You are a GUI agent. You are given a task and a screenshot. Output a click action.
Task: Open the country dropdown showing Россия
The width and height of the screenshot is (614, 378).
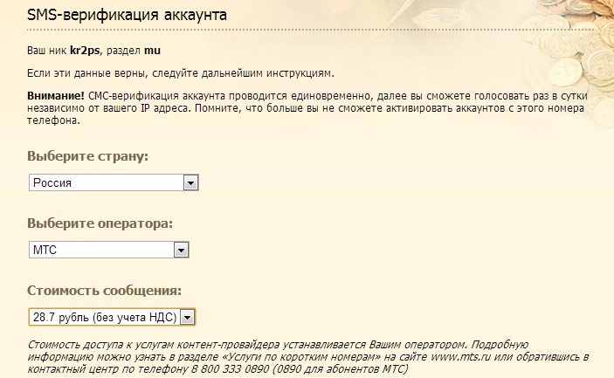tap(106, 183)
